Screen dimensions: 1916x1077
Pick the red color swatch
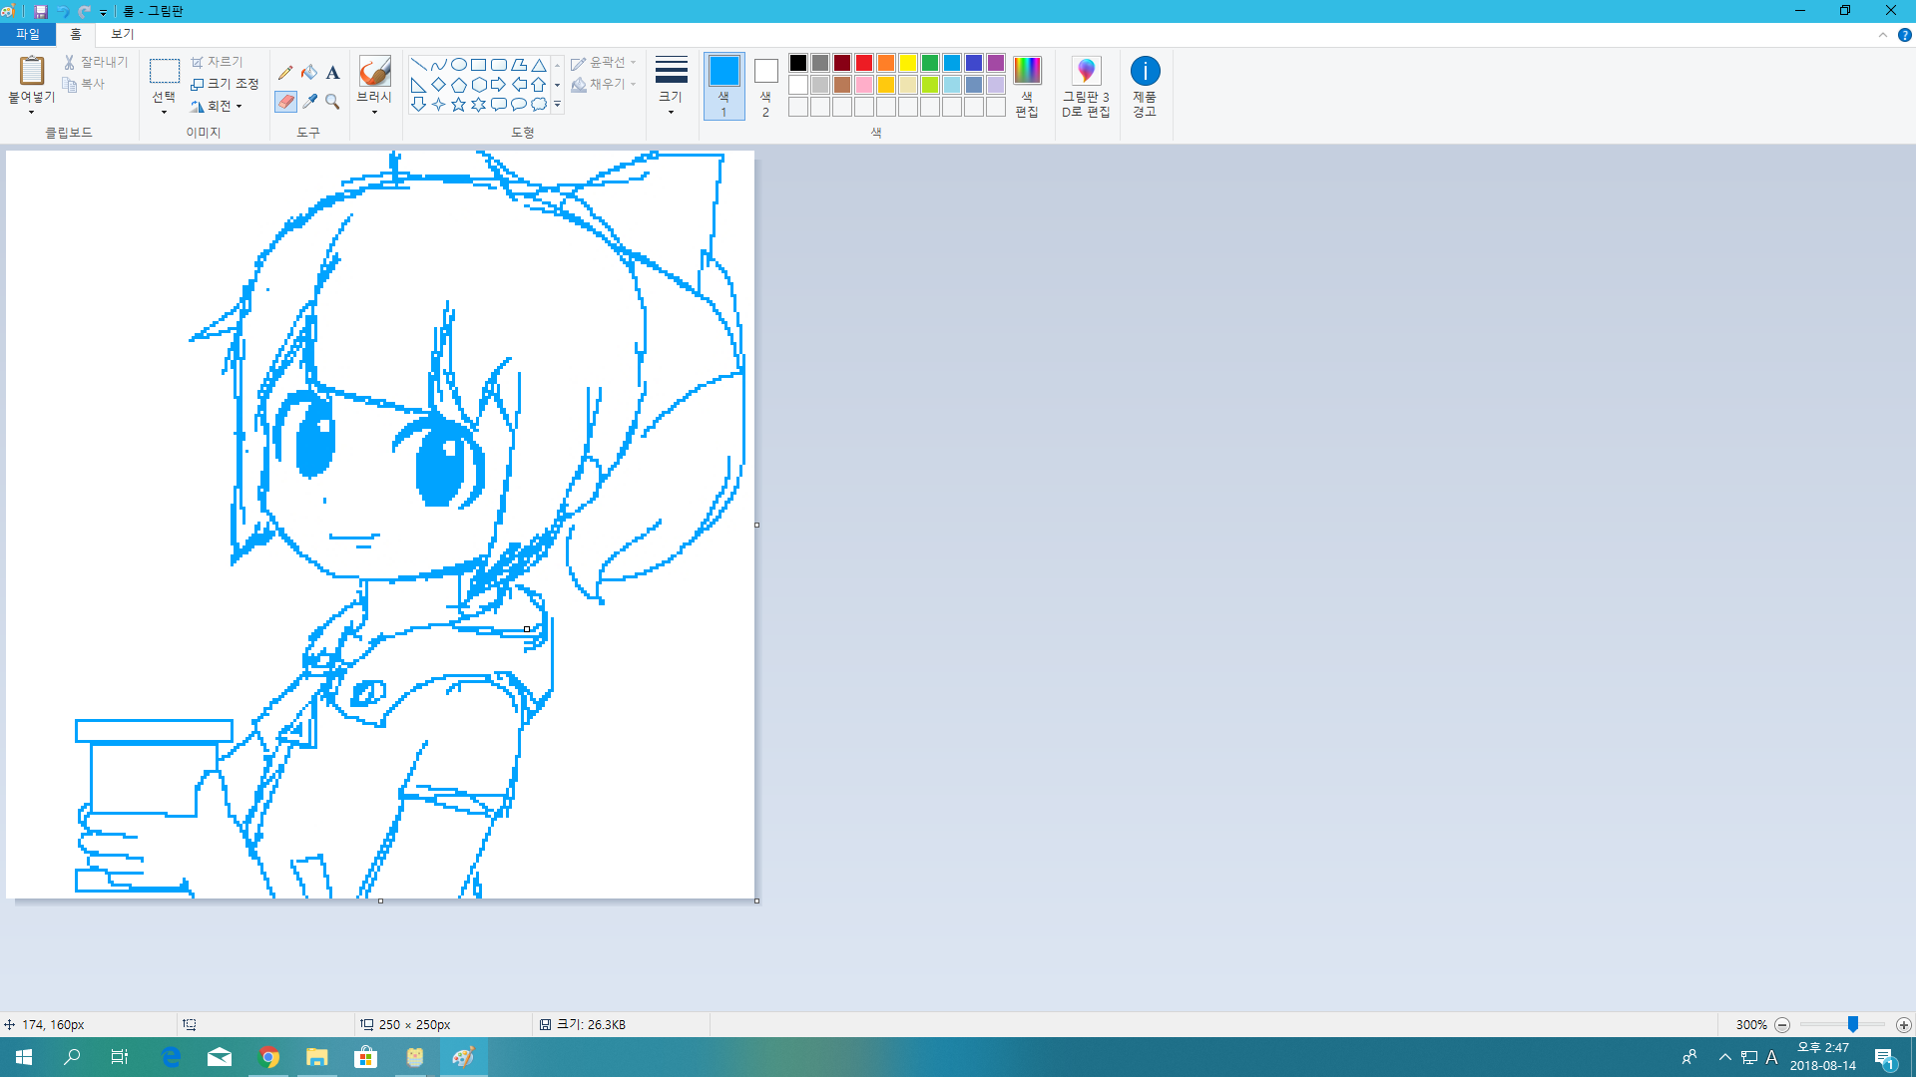tap(864, 63)
